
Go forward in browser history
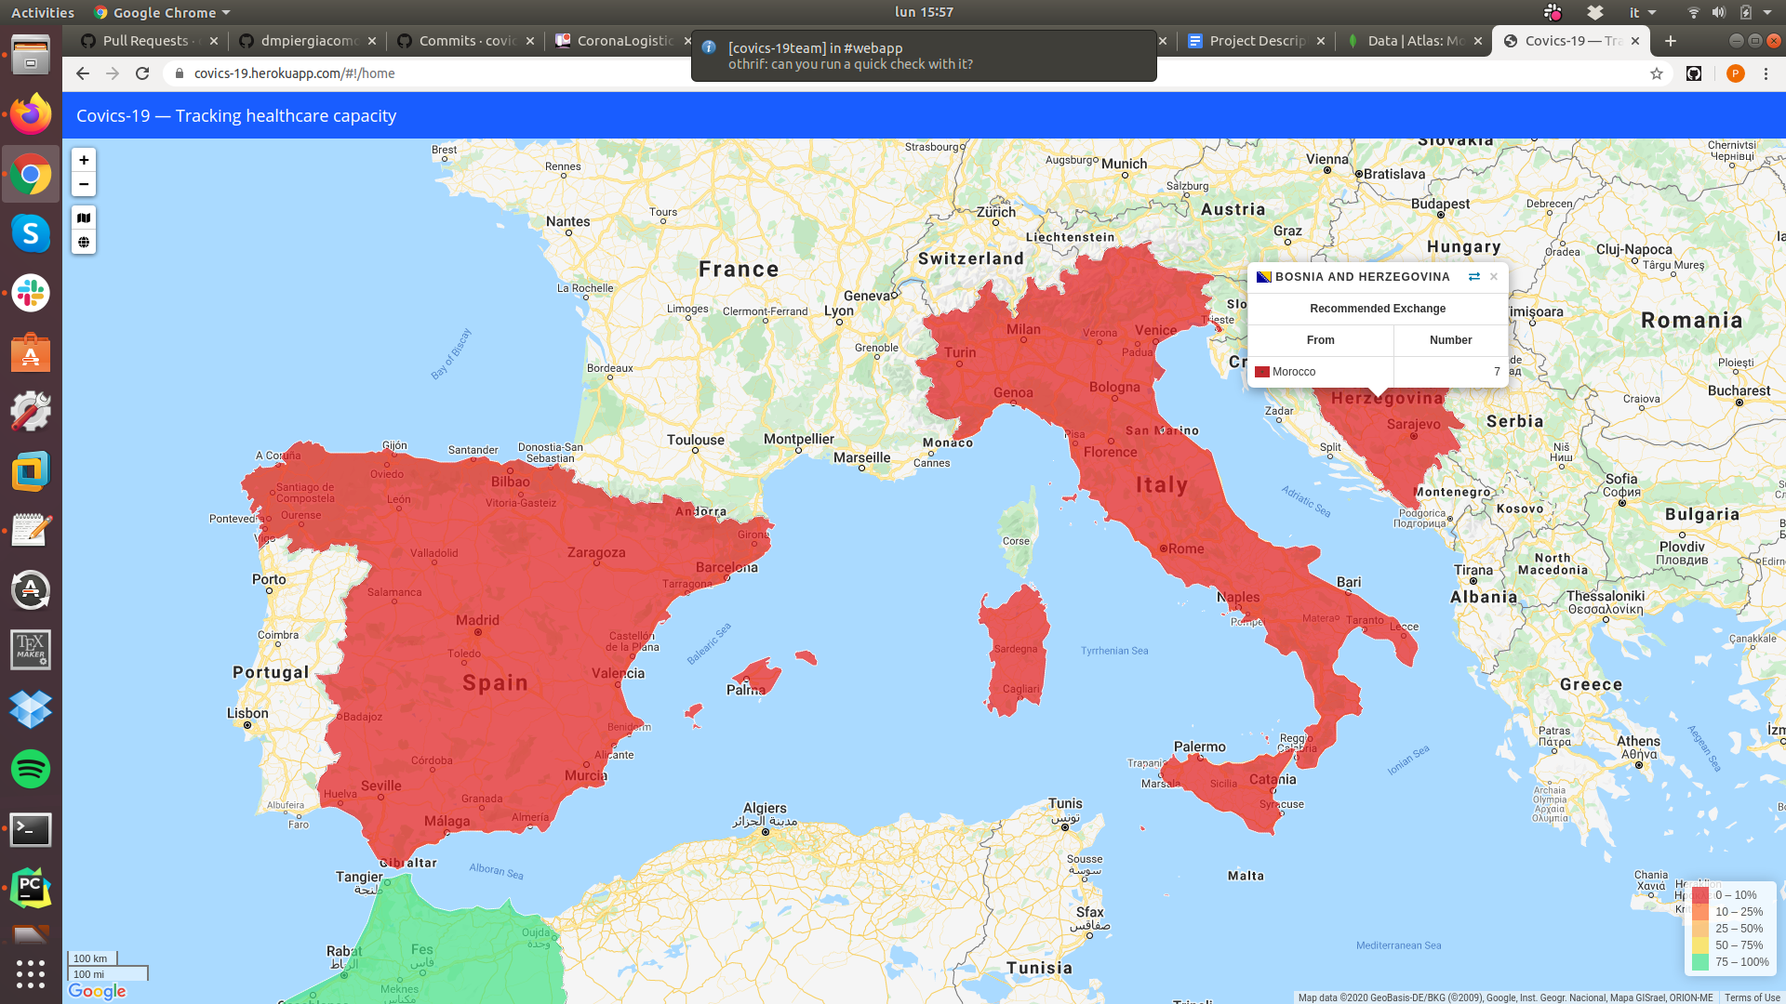pos(113,73)
